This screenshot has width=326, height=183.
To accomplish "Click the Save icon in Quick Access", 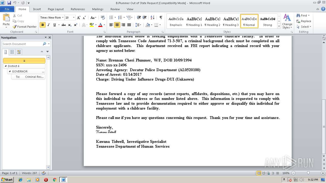I will [x=9, y=3].
